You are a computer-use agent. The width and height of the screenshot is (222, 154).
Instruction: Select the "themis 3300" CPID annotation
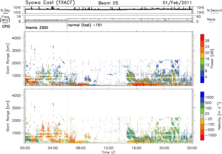click(37, 28)
